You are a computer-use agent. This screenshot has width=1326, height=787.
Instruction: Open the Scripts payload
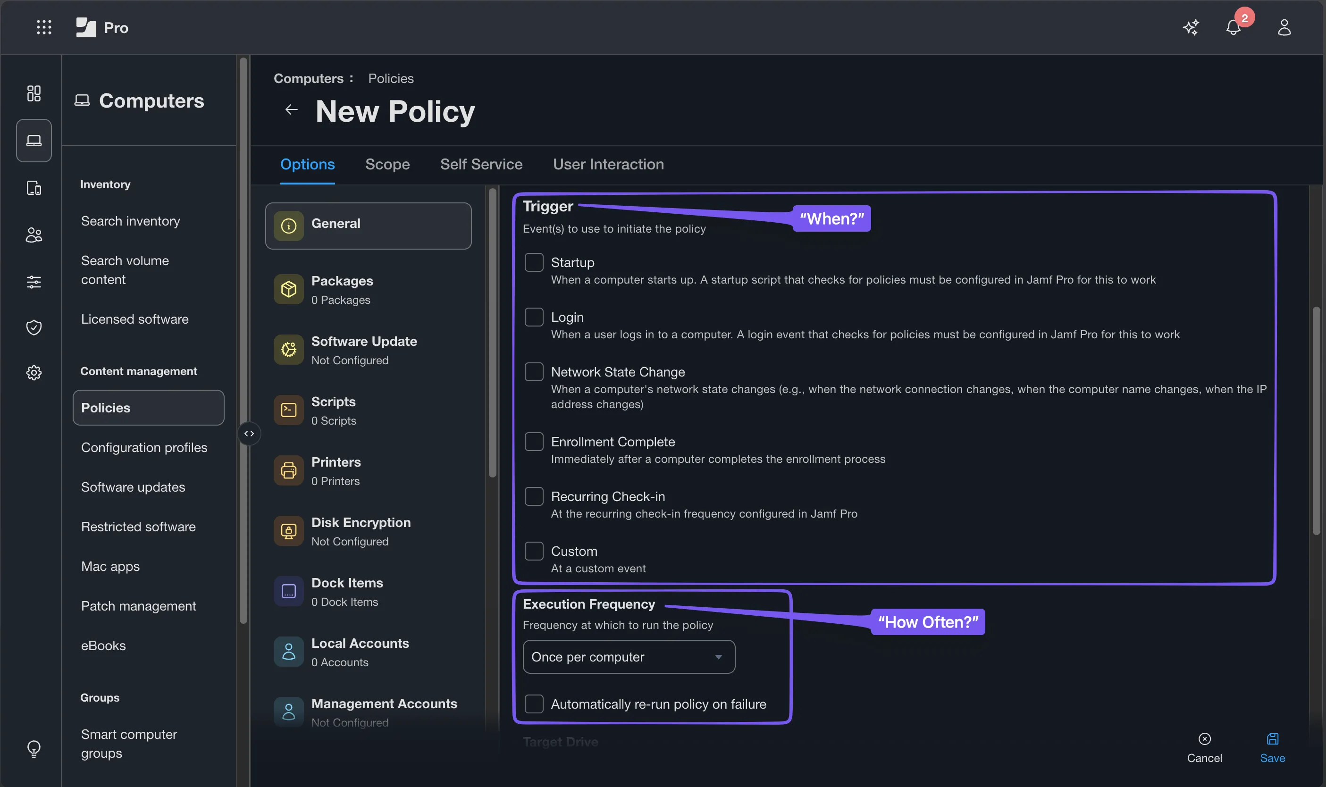tap(368, 410)
